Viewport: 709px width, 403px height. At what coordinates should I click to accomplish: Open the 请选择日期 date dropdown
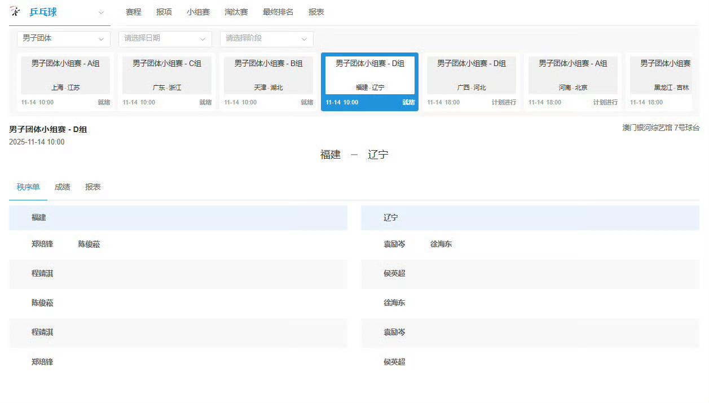(x=164, y=39)
